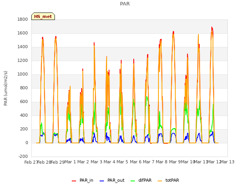Click the Mar 8 x-axis label
The image size is (251, 188).
pyautogui.click(x=162, y=162)
